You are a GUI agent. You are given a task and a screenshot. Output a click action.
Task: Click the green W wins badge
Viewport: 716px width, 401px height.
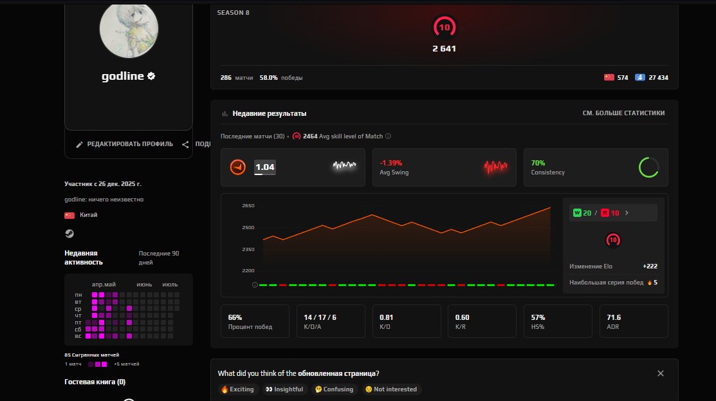(577, 213)
